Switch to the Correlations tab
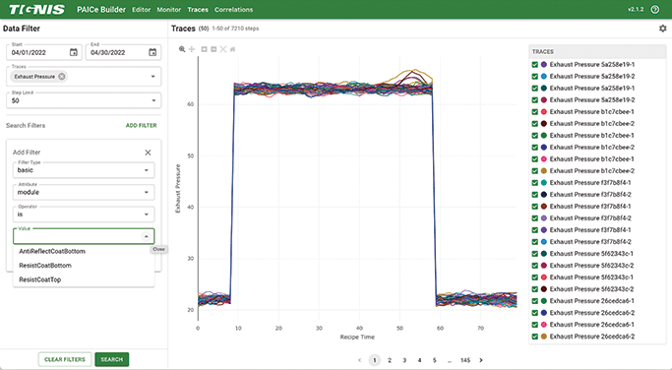The image size is (672, 370). click(233, 10)
